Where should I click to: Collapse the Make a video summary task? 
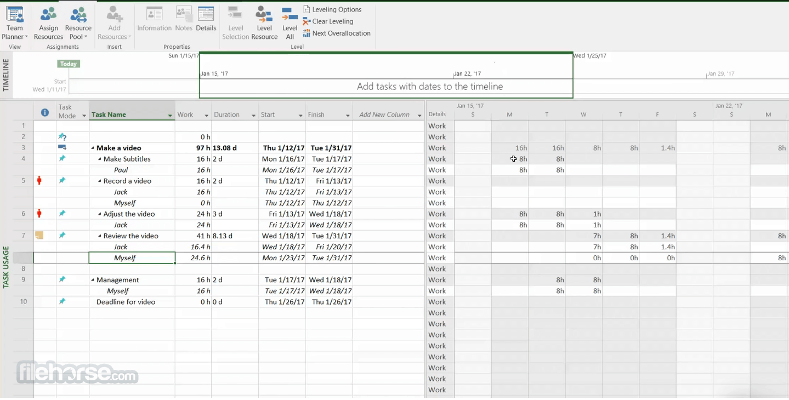(93, 148)
